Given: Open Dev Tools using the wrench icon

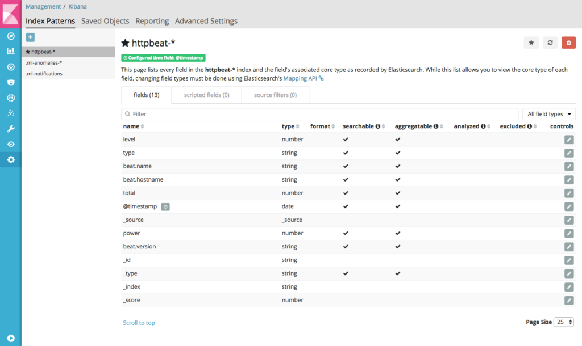Looking at the screenshot, I should pos(11,128).
